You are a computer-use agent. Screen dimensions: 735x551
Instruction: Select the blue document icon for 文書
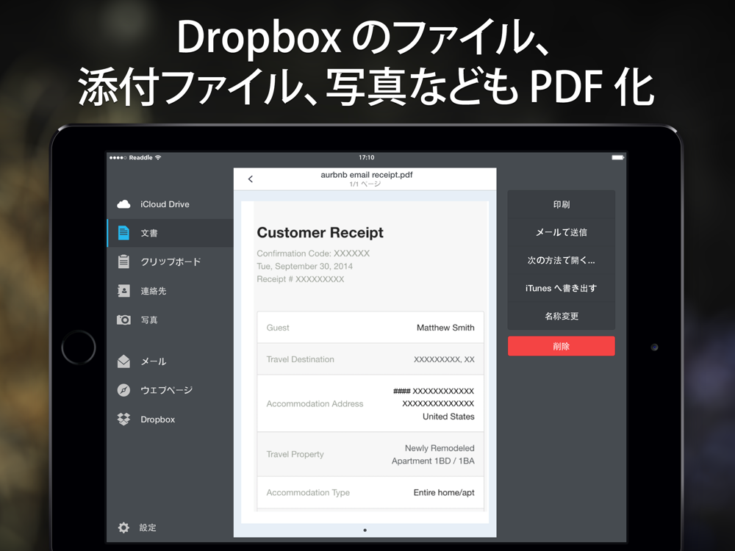pyautogui.click(x=123, y=233)
